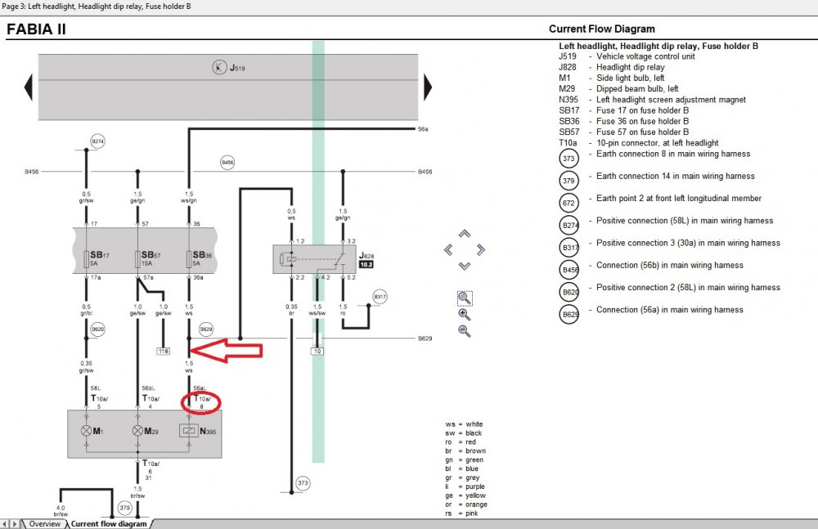The height and width of the screenshot is (529, 818).
Task: Click the legend entry 'Headlight dip relay'
Action: pyautogui.click(x=630, y=67)
